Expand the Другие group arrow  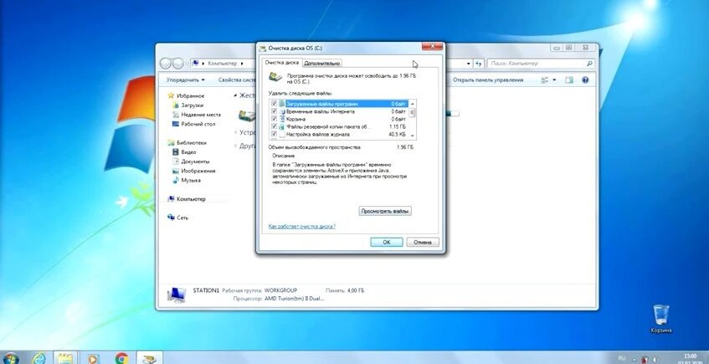coord(235,146)
